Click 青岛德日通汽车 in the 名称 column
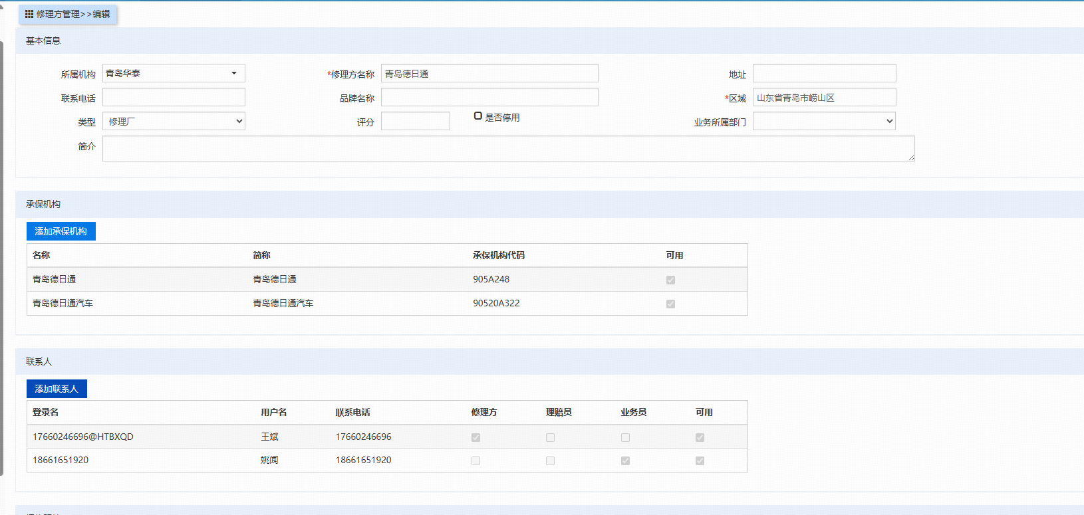 point(63,303)
